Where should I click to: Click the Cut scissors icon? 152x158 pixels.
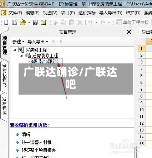click(x=56, y=22)
